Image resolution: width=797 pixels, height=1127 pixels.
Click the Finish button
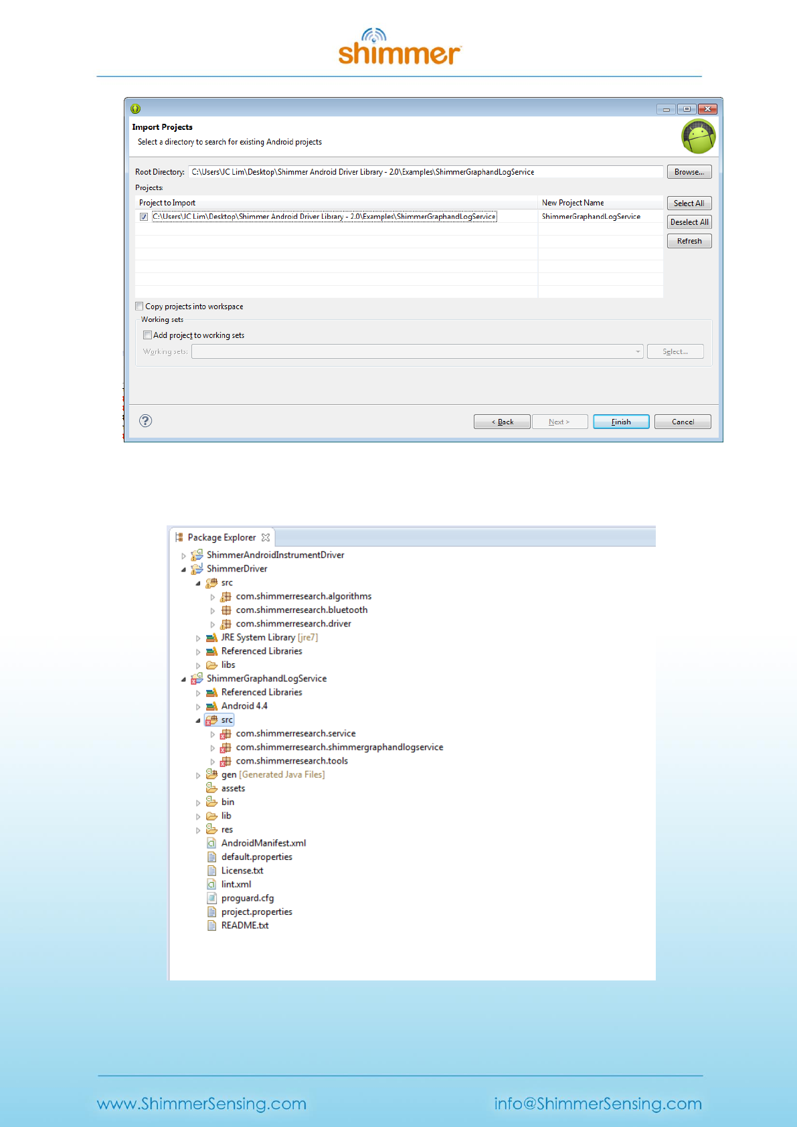pos(621,422)
